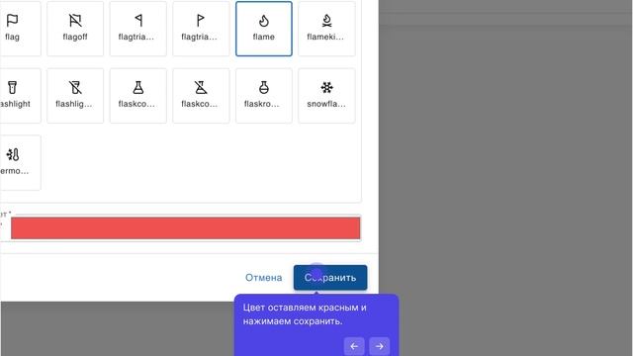The height and width of the screenshot is (356, 633).
Task: Pick the left-pointing flagtriangle icon
Action: click(138, 29)
